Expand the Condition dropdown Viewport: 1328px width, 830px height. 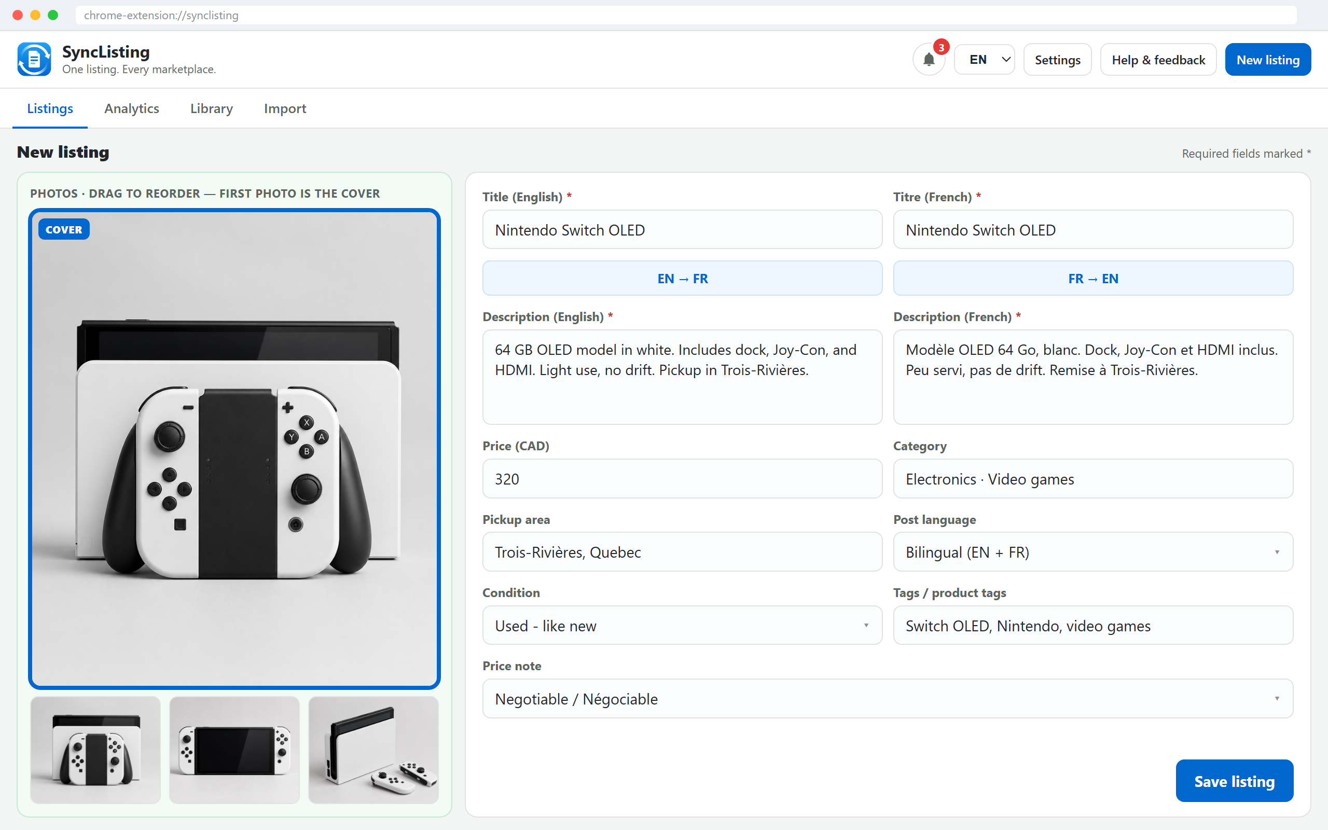[x=682, y=625]
